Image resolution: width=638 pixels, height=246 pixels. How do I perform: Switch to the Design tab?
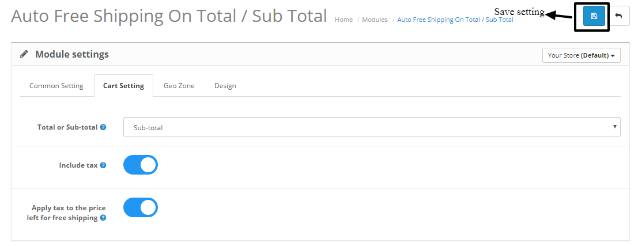(225, 86)
